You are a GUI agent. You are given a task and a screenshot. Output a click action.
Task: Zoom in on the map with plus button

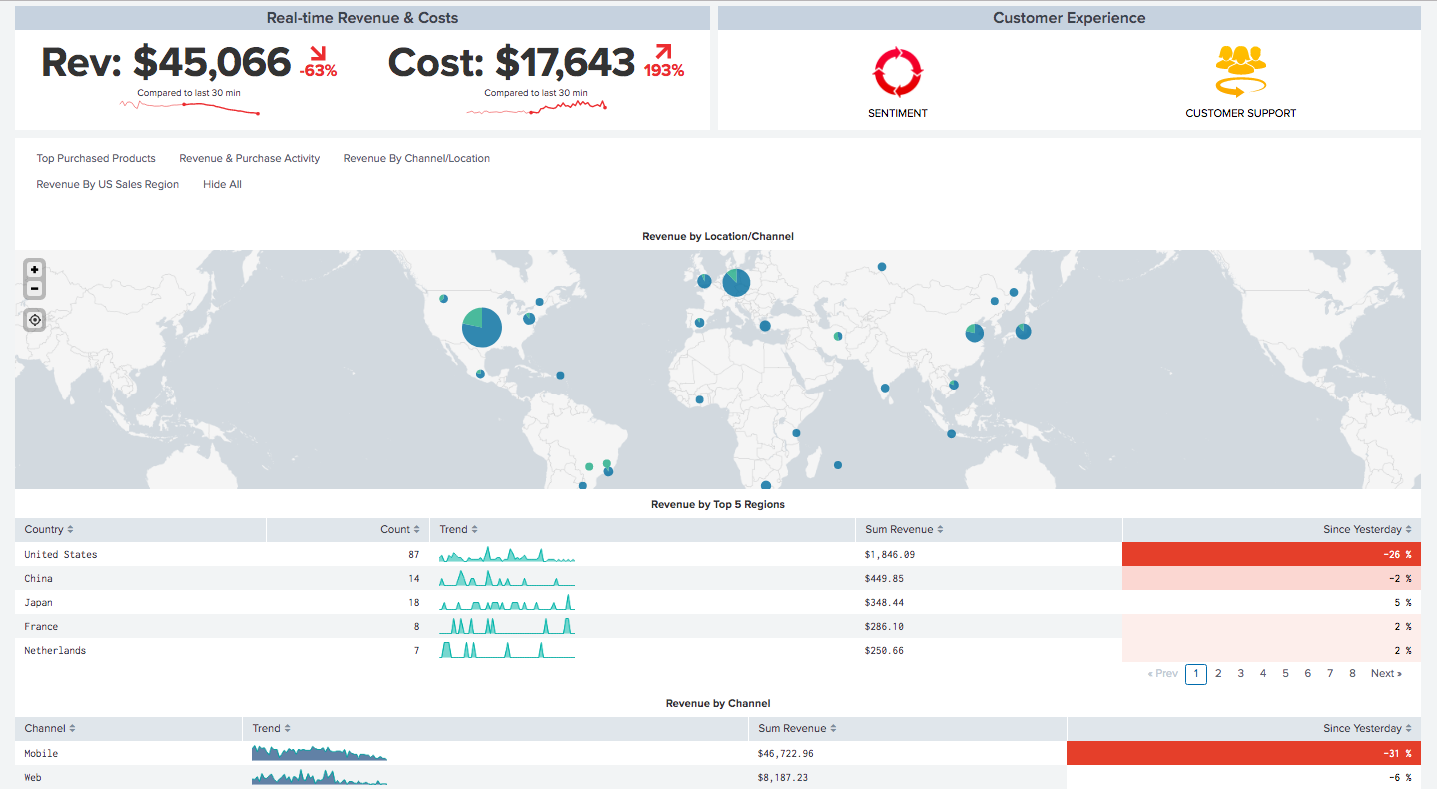pos(35,269)
